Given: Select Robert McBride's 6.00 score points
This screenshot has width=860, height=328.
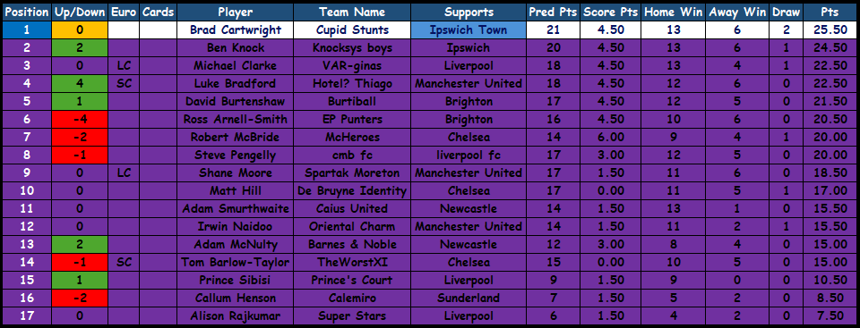Looking at the screenshot, I should coord(610,137).
